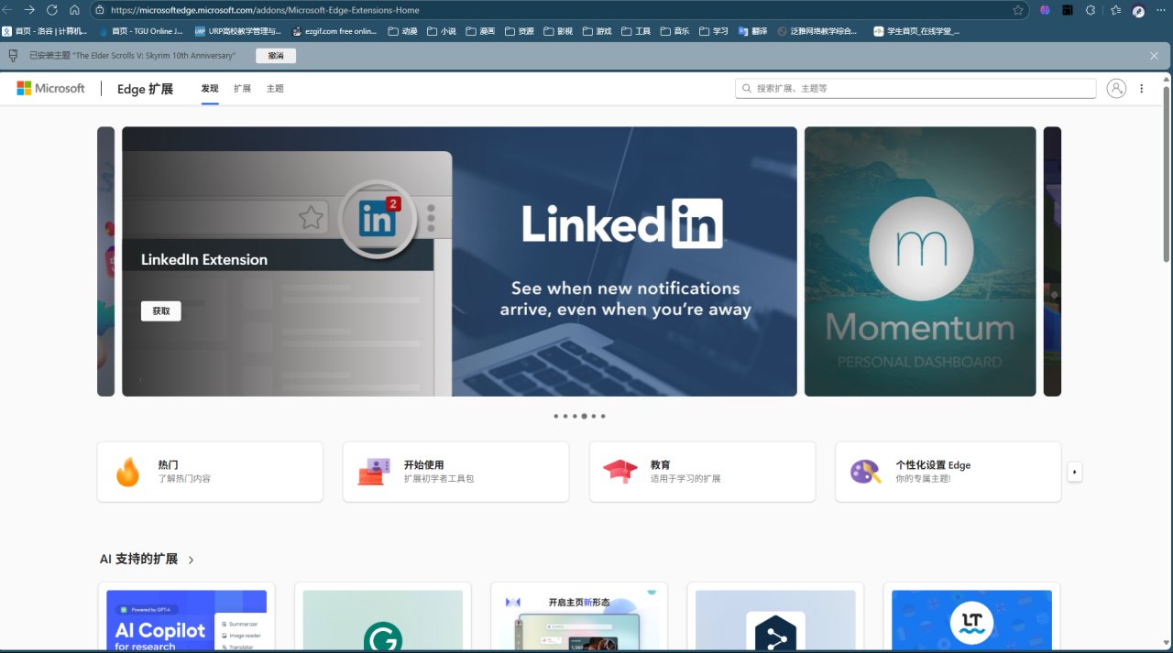Expand the 资源 bookmarks folder

(x=520, y=31)
